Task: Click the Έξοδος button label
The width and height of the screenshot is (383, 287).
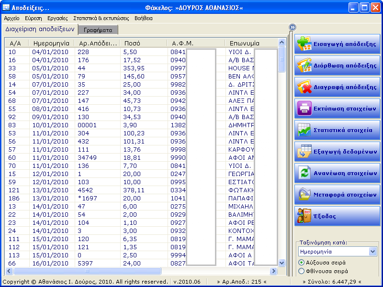Action: [325, 216]
